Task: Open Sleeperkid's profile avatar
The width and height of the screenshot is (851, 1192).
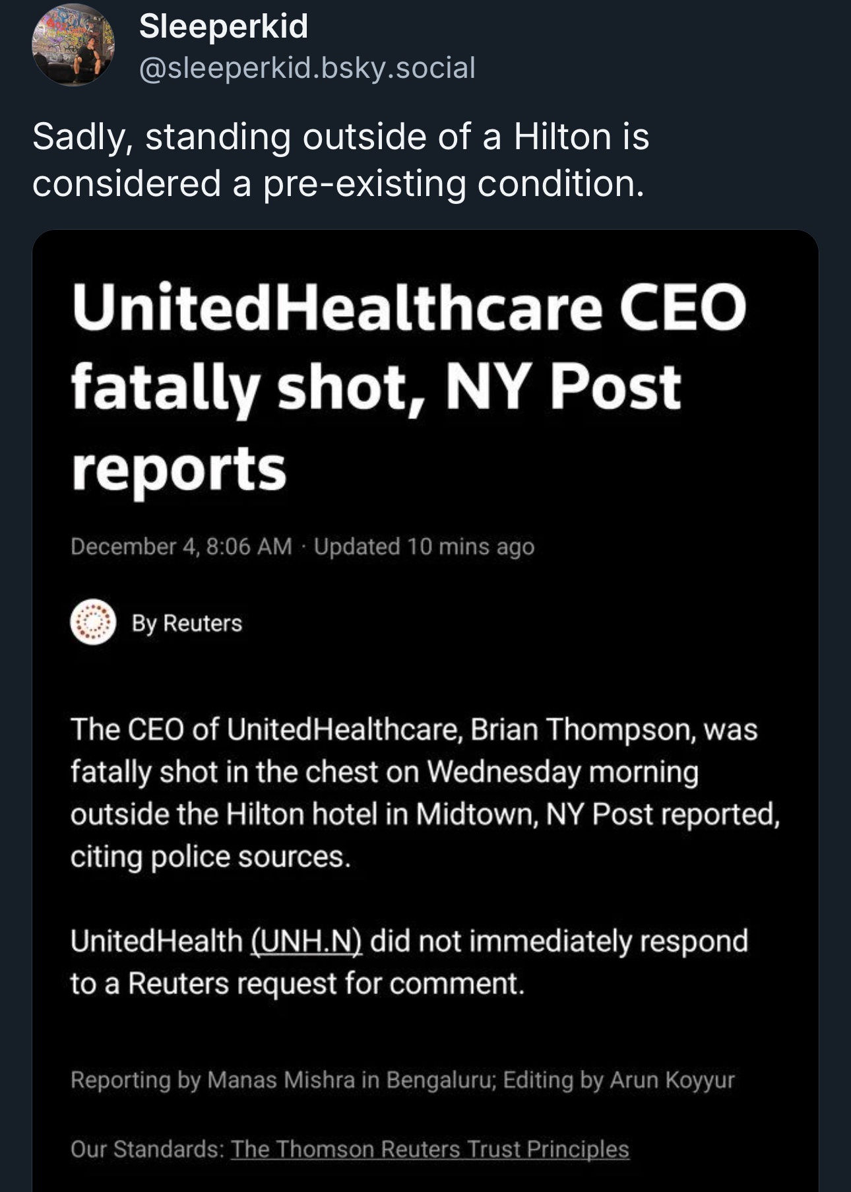Action: pyautogui.click(x=73, y=45)
